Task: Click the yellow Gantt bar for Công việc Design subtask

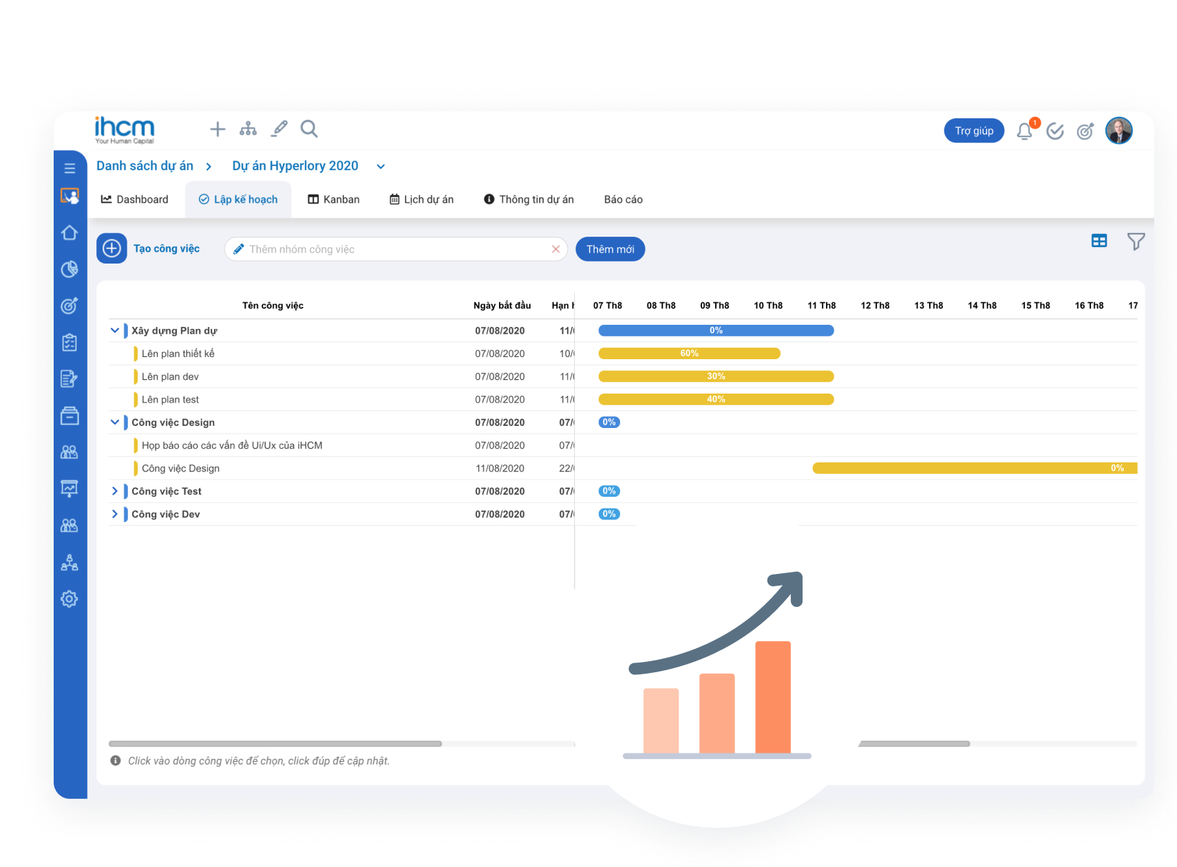Action: (975, 469)
